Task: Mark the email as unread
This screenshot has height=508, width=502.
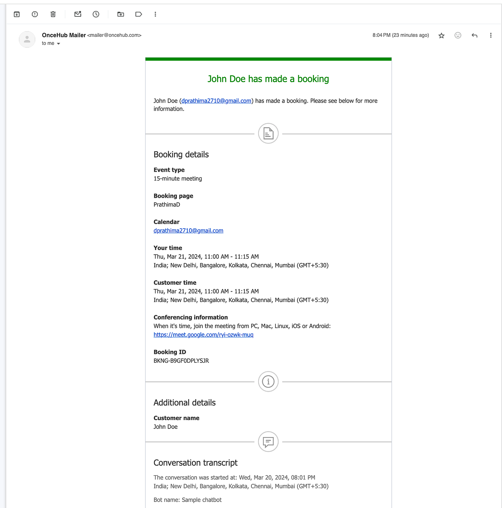Action: (78, 14)
